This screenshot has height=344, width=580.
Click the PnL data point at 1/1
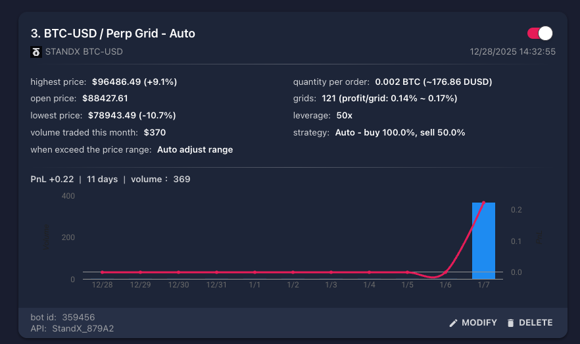point(254,272)
